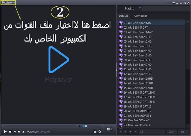Click the TS file icon beside Bein Sport Max1

click(x=121, y=23)
